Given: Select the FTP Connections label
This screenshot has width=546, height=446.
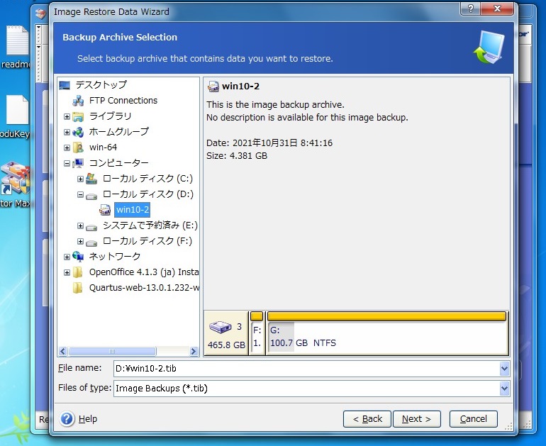Looking at the screenshot, I should coord(123,101).
